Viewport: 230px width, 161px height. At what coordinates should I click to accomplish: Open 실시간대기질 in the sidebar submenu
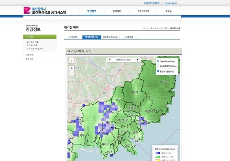click(32, 42)
